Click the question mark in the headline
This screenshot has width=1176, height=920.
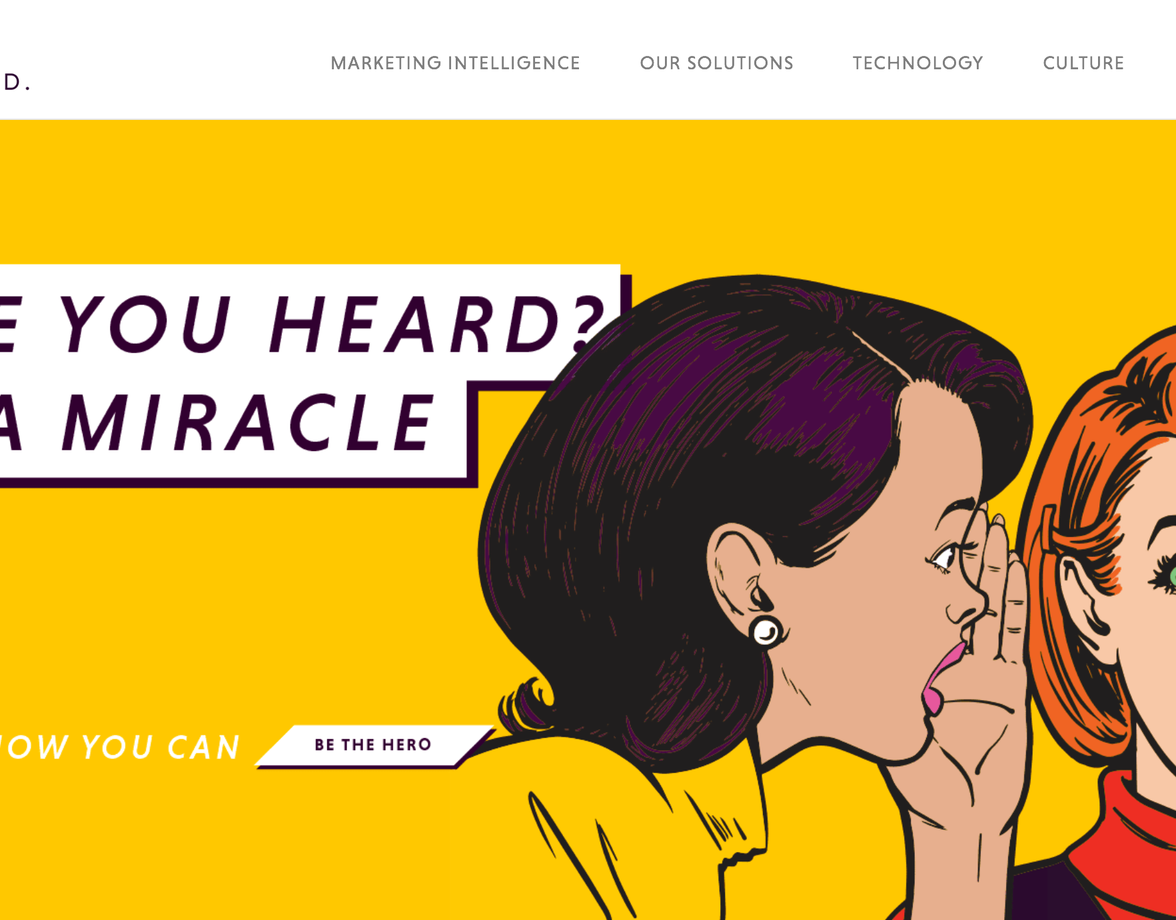tap(588, 323)
